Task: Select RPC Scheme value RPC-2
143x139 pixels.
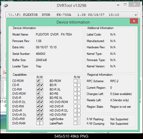Action: 114,81
